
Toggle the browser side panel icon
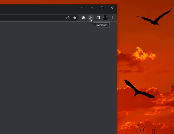coord(98,18)
